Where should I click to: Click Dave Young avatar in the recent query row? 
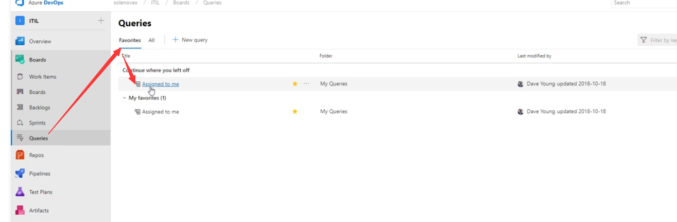(x=520, y=83)
